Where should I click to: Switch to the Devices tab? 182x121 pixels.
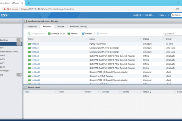coord(60,26)
